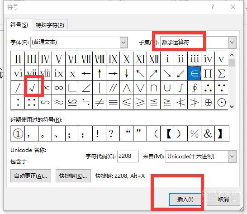This screenshot has height=214, width=247.
Task: Click the 插入(I) insert button
Action: point(185,200)
